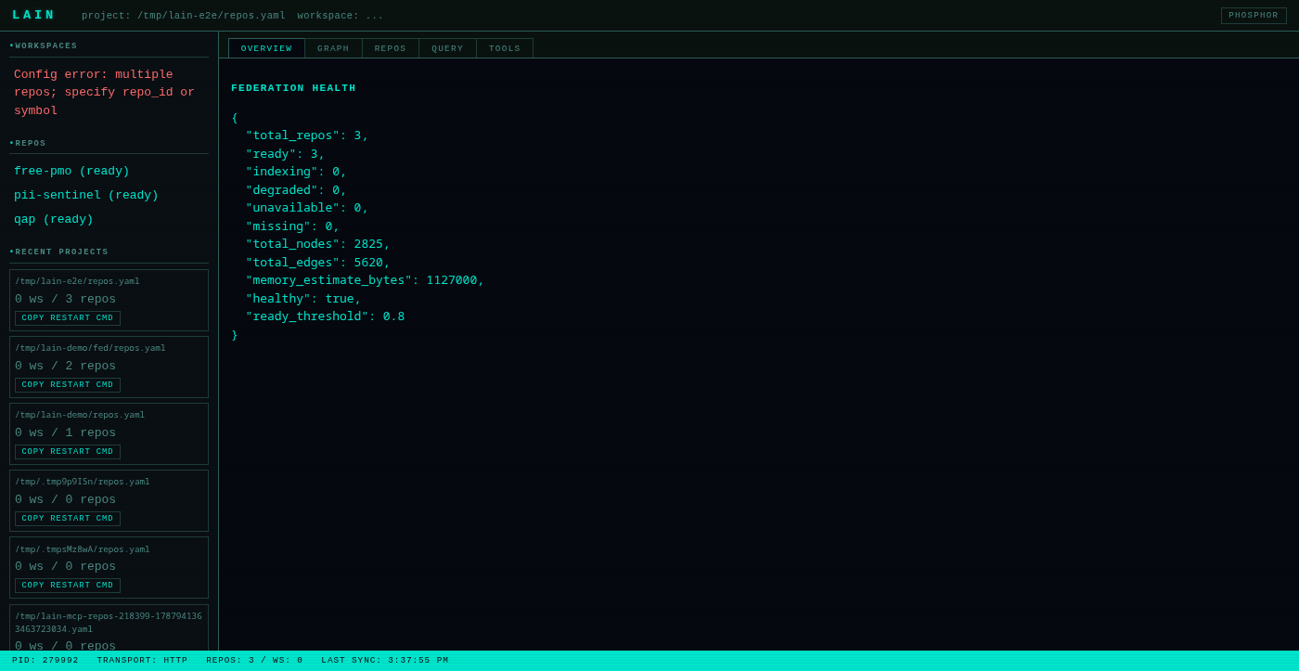Click the '0 ws / 2 repos' summary
This screenshot has width=1299, height=671.
click(65, 366)
